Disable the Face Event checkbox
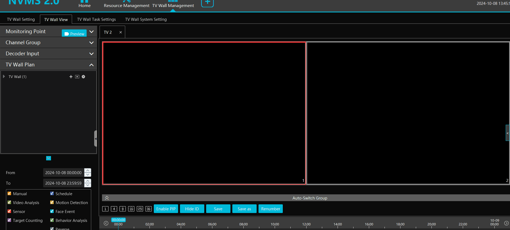The width and height of the screenshot is (510, 230). [52, 211]
